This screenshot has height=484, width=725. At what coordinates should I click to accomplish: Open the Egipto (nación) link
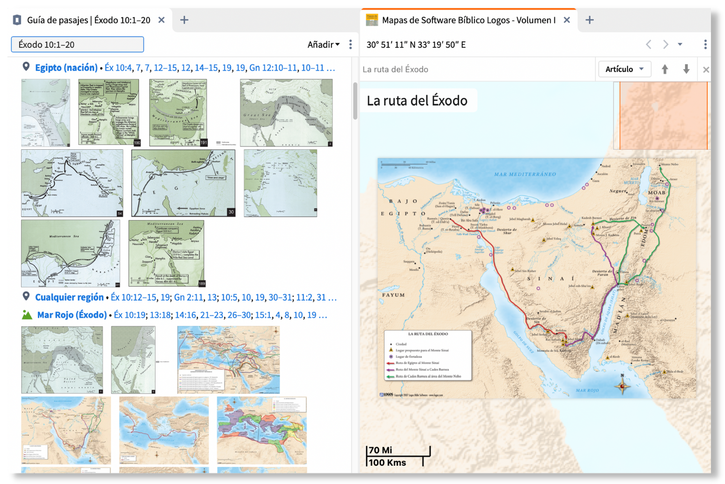click(67, 67)
